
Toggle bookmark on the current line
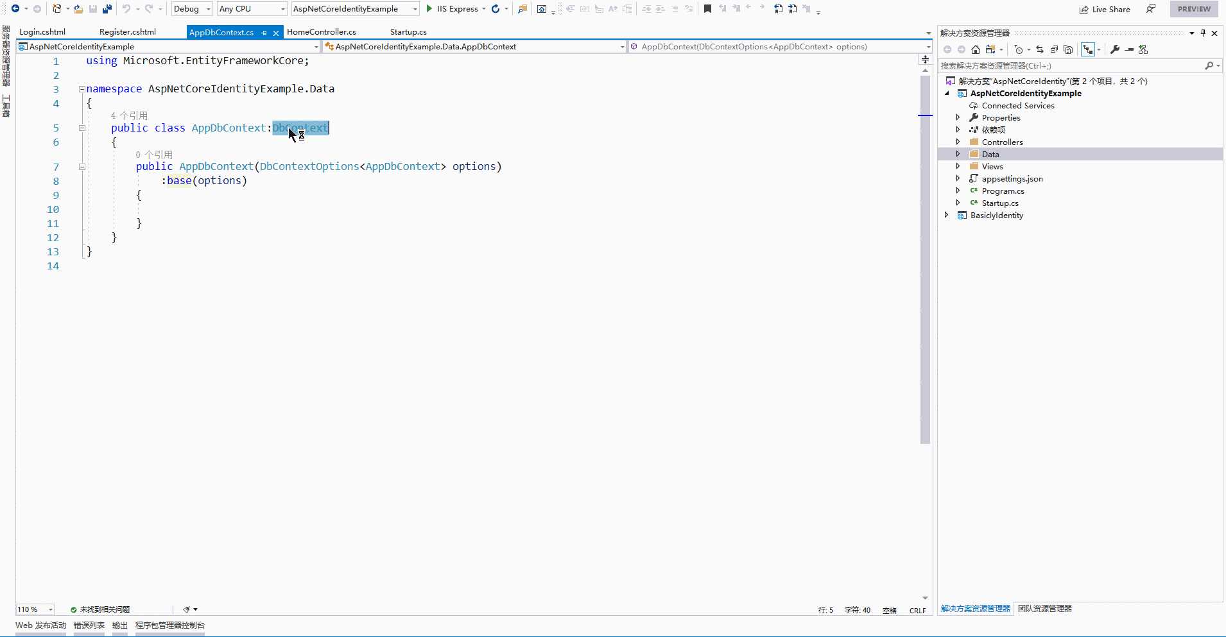(707, 9)
